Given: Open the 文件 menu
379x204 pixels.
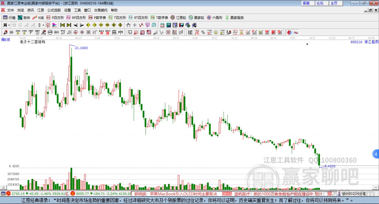Looking at the screenshot, I should (x=11, y=10).
